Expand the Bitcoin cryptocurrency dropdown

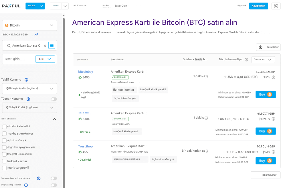pos(29,25)
